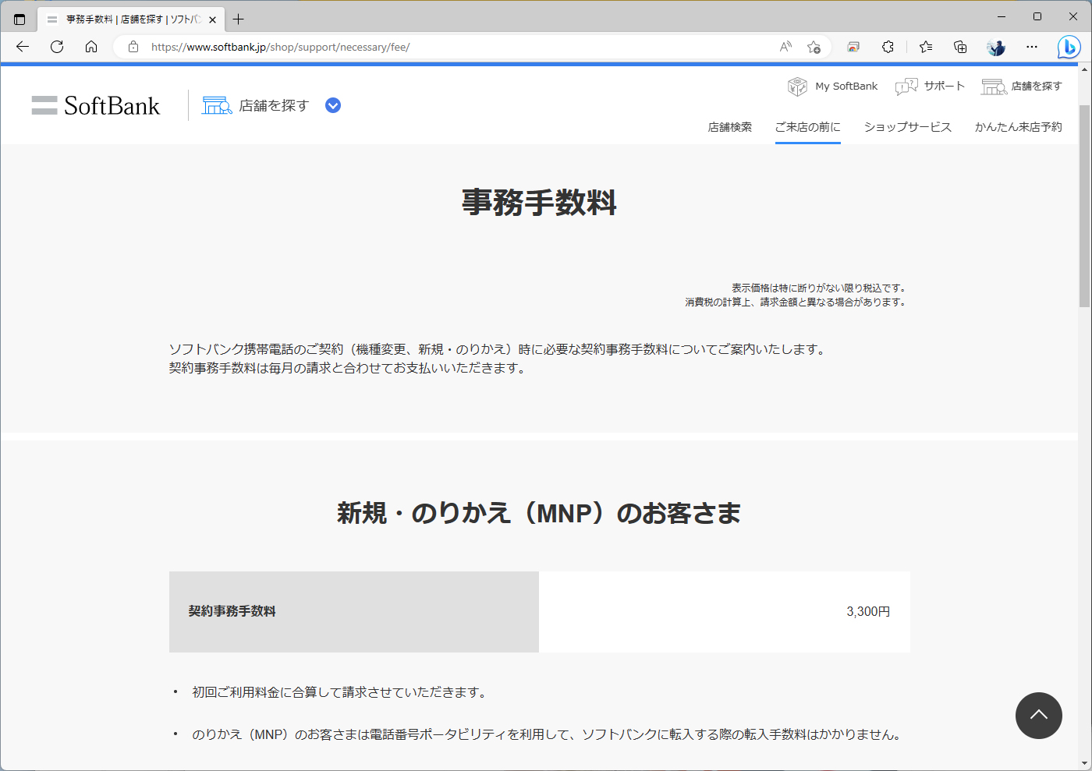Refresh the current page

pos(57,47)
